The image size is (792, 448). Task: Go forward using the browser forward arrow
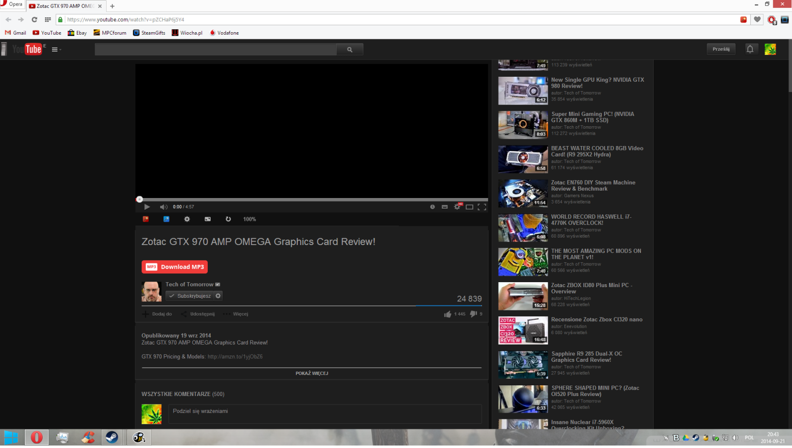pyautogui.click(x=21, y=20)
